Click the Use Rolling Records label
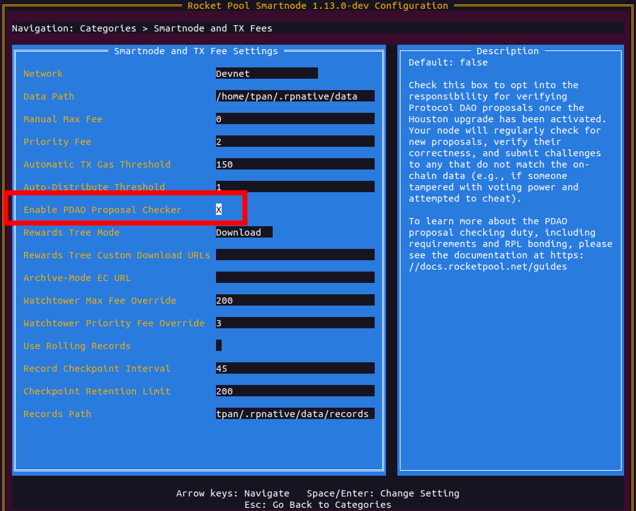 pyautogui.click(x=77, y=346)
